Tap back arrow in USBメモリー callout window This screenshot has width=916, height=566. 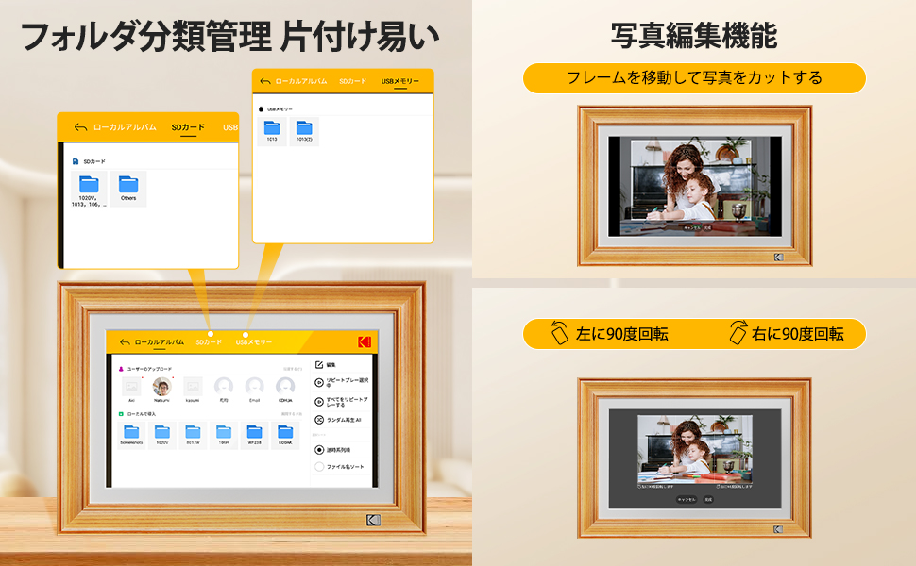[265, 81]
